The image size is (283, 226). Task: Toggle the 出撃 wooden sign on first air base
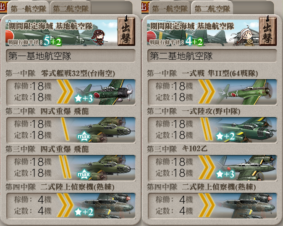(126, 31)
